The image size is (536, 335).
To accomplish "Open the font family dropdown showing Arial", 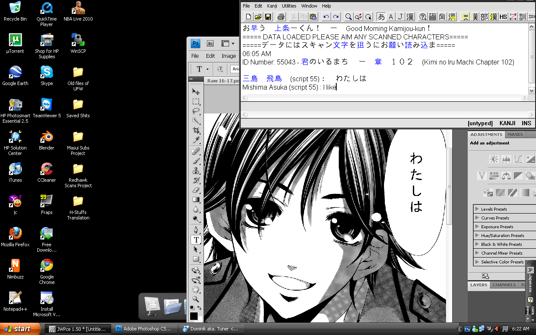I will [x=235, y=69].
